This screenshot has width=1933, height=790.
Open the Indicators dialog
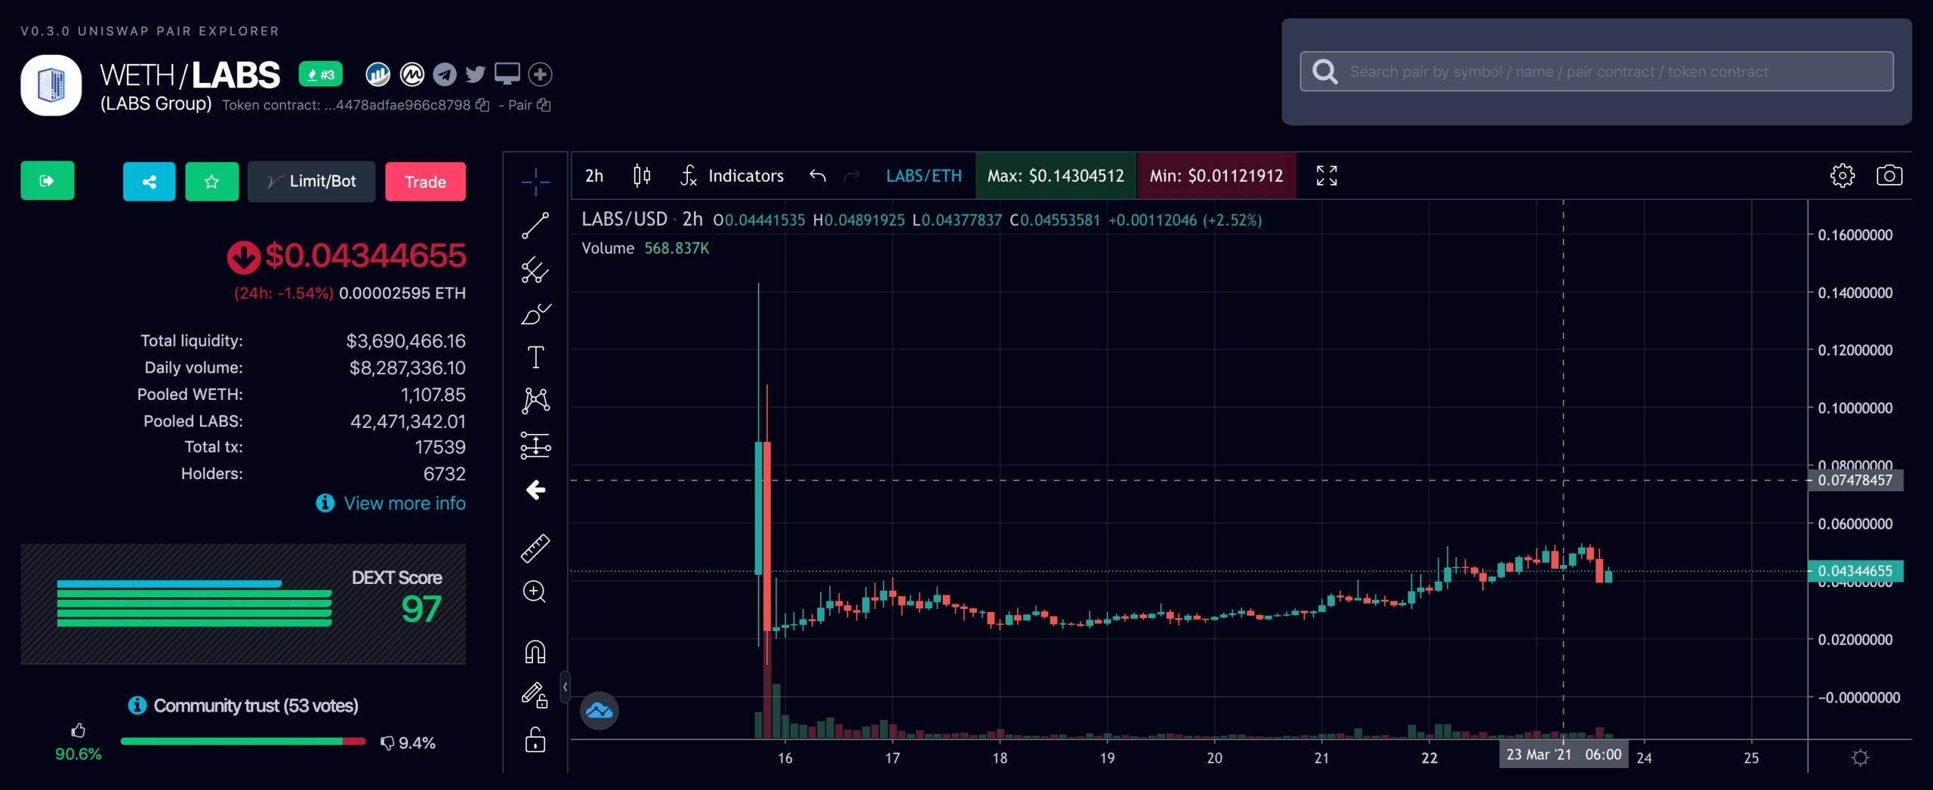click(732, 176)
